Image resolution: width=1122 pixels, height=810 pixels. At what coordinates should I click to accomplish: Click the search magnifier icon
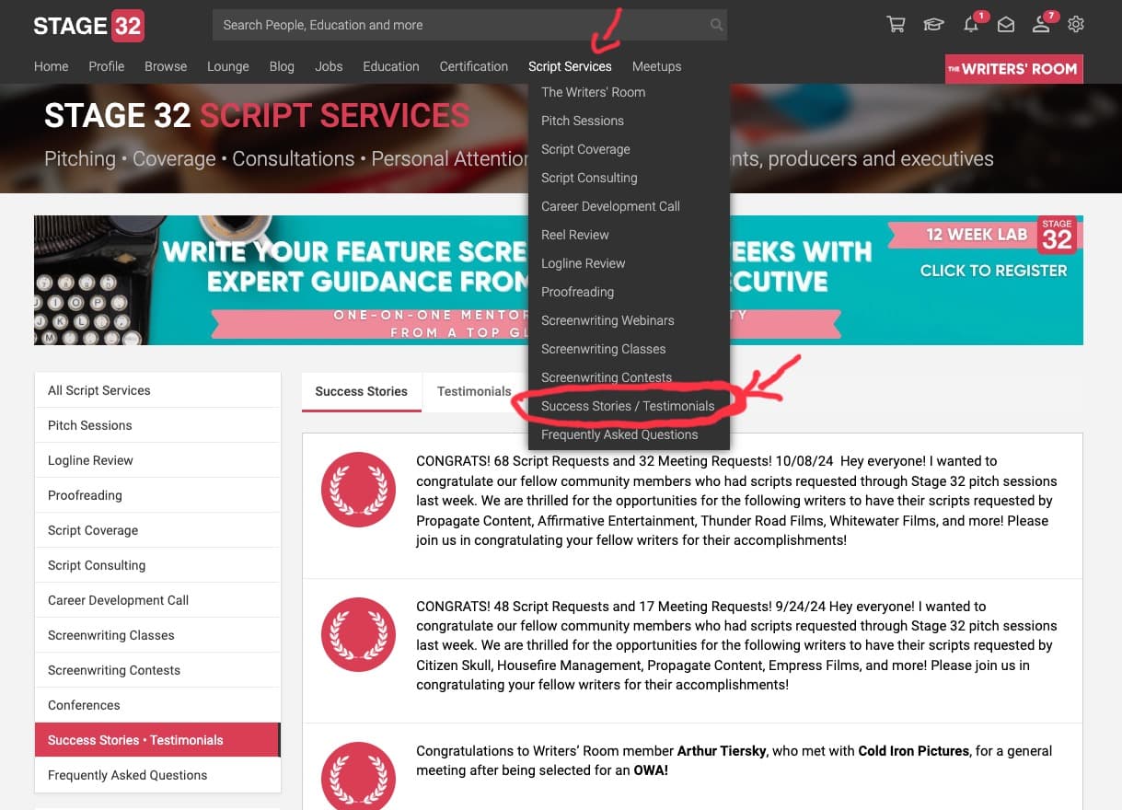[716, 25]
